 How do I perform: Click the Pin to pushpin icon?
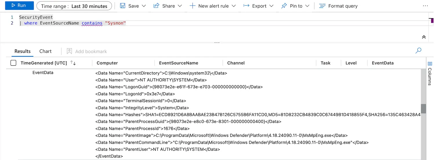pyautogui.click(x=284, y=6)
